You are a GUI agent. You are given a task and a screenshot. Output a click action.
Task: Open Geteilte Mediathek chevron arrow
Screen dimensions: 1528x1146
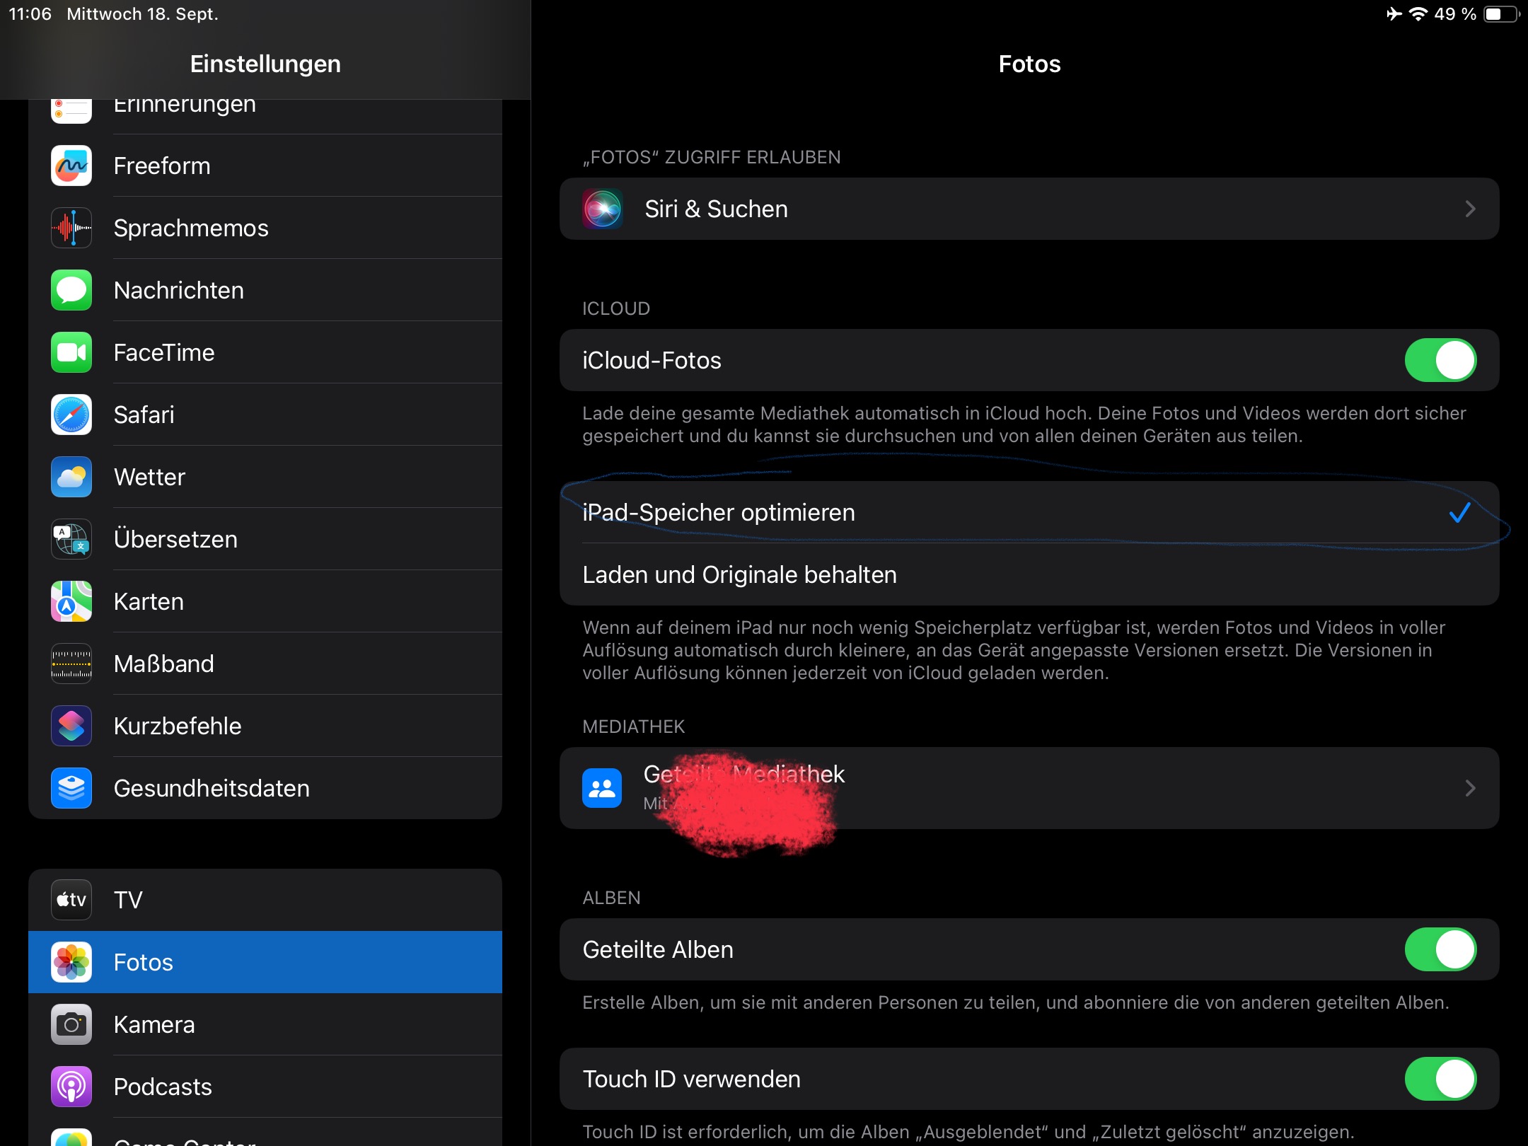tap(1470, 788)
